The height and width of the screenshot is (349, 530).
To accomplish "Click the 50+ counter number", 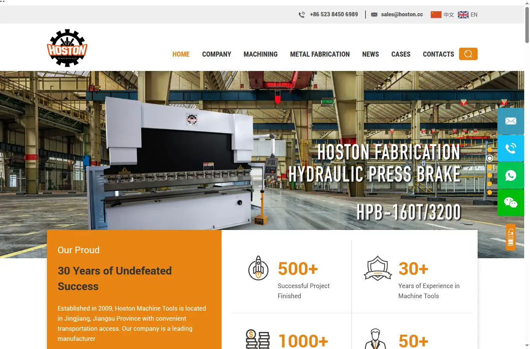I will 413,341.
